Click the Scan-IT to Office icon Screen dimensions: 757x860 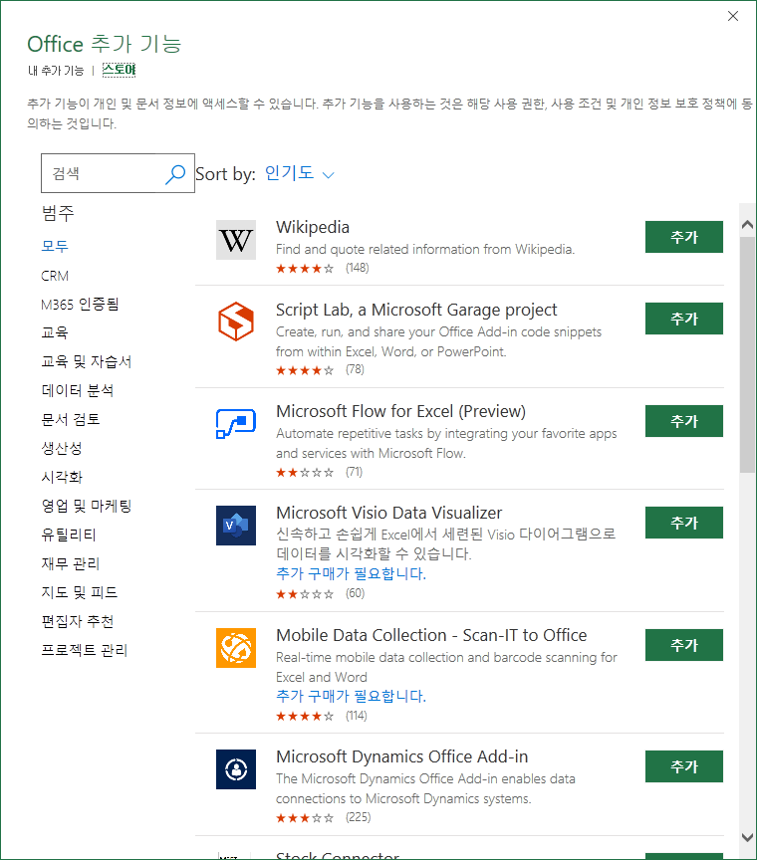pyautogui.click(x=235, y=648)
